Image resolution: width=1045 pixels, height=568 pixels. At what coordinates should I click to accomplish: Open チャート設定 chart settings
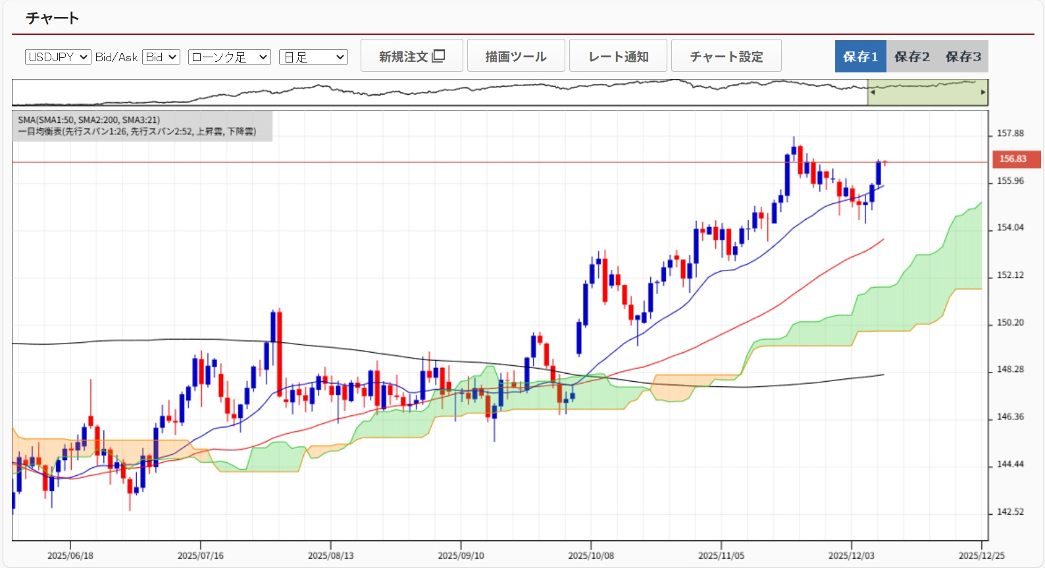[726, 56]
